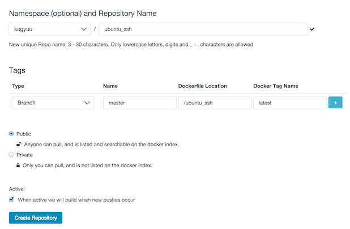Click the Type column header

pyautogui.click(x=18, y=86)
